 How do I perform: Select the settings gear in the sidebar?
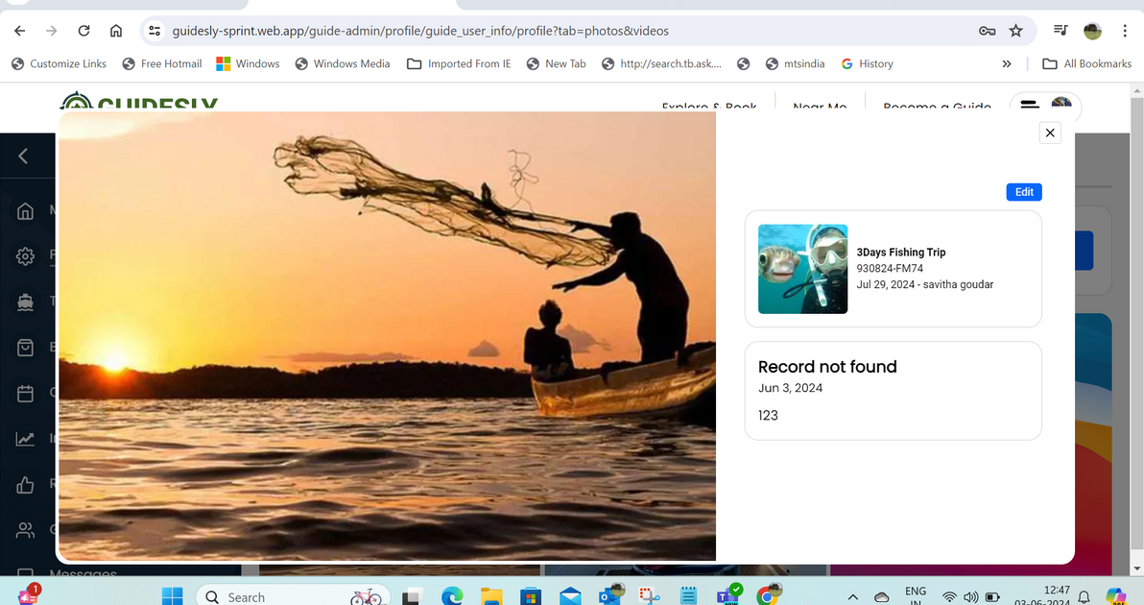(x=26, y=256)
